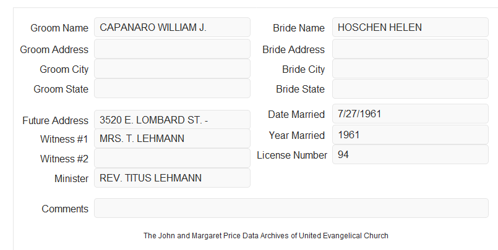Image resolution: width=498 pixels, height=250 pixels.
Task: Focus the empty Witness #2 field
Action: click(x=172, y=158)
